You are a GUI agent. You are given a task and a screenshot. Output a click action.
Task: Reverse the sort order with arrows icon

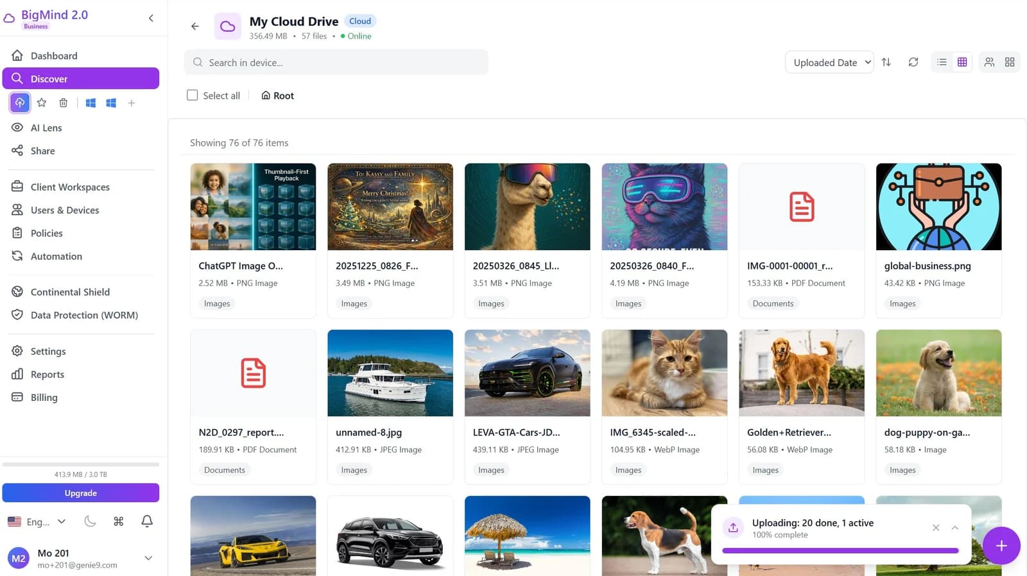click(x=886, y=62)
